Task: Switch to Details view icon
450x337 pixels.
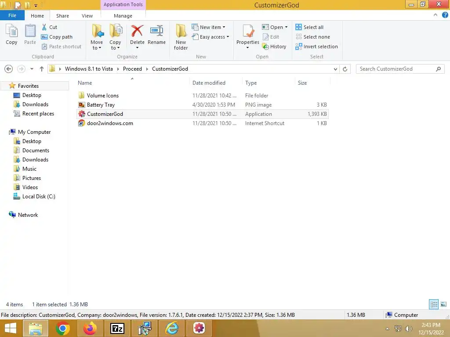Action: 434,304
